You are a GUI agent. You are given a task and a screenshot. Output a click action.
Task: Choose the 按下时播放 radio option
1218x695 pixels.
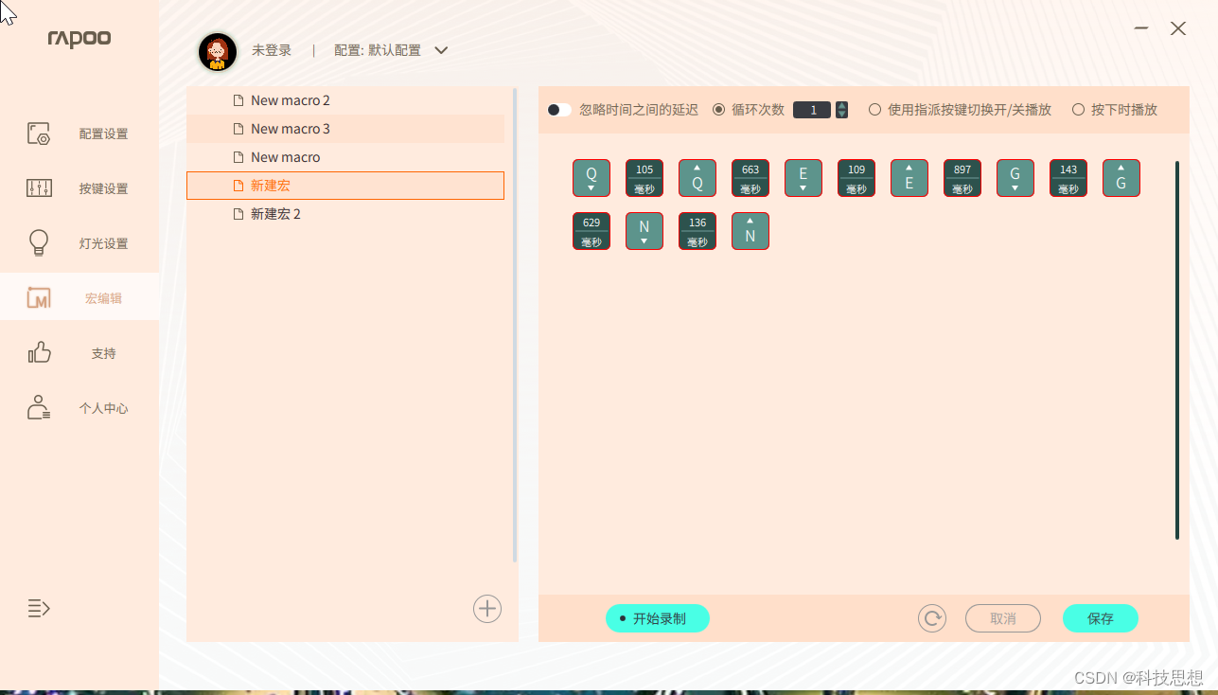coord(1078,110)
